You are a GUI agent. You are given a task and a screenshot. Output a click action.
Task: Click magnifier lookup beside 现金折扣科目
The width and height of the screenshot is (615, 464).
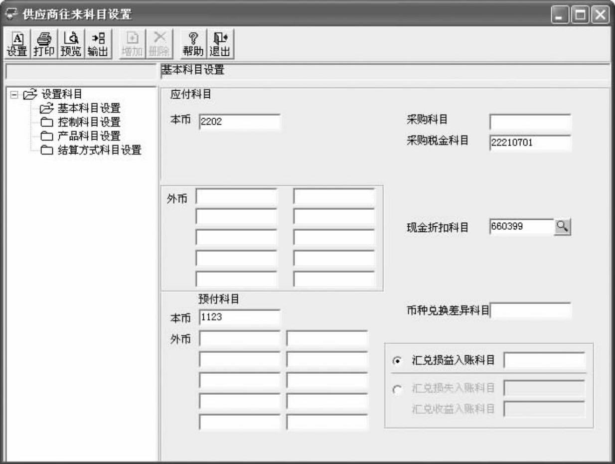point(562,227)
